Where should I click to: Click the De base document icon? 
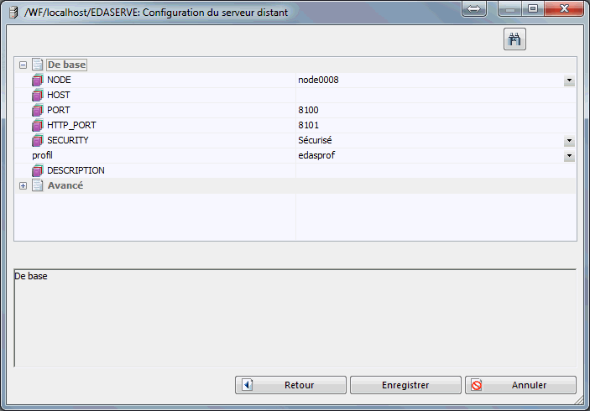click(37, 65)
